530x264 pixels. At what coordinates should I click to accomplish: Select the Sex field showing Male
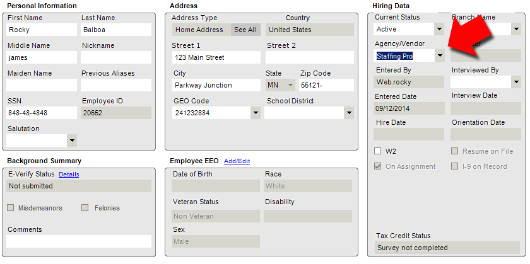216,241
